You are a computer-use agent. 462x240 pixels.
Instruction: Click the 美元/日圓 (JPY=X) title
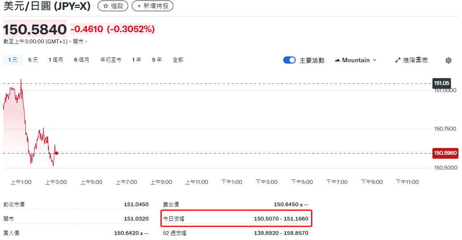(47, 6)
